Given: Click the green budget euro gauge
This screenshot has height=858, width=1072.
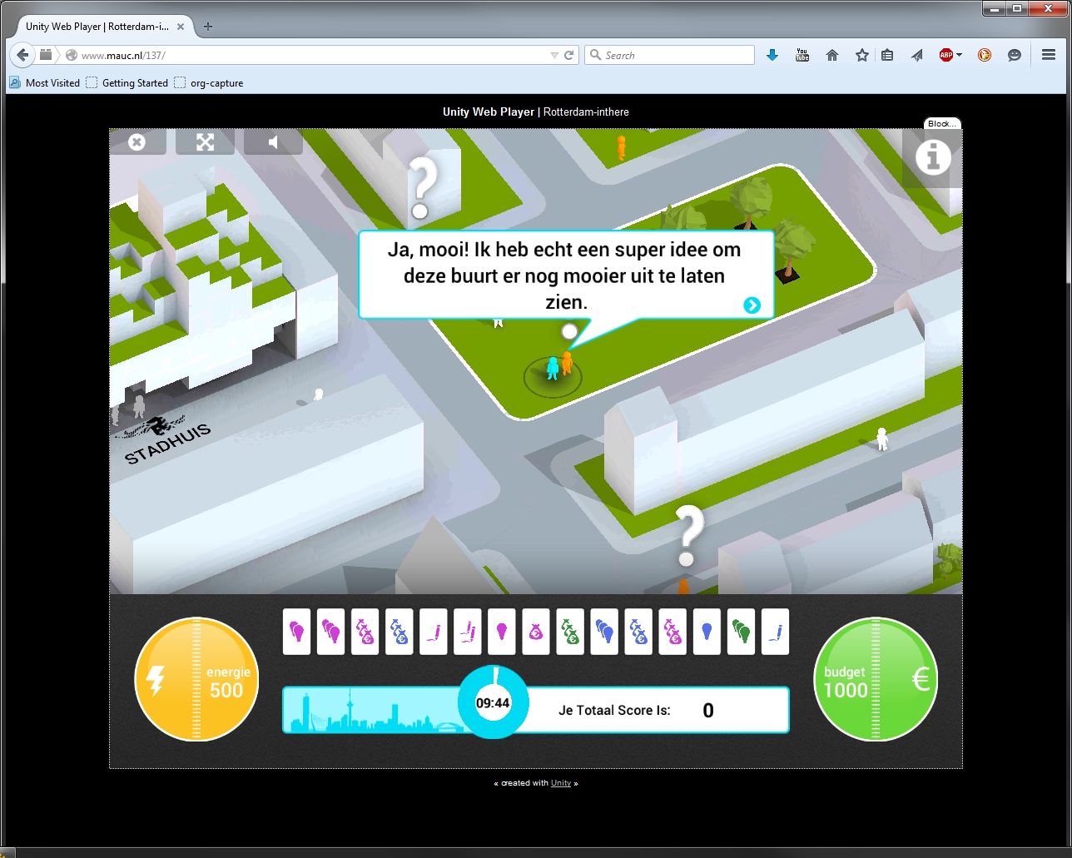Looking at the screenshot, I should [x=875, y=679].
